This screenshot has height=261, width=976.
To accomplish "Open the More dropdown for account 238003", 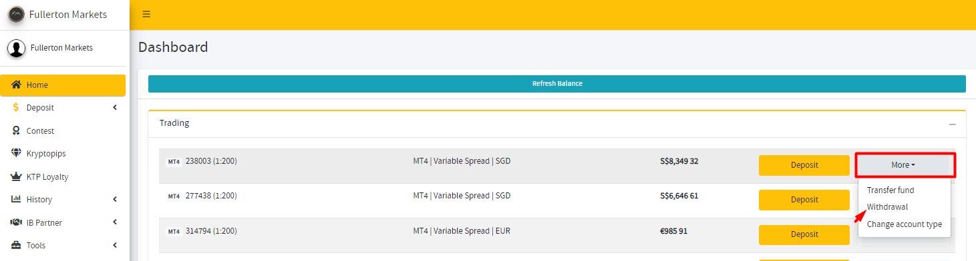I will [x=903, y=164].
